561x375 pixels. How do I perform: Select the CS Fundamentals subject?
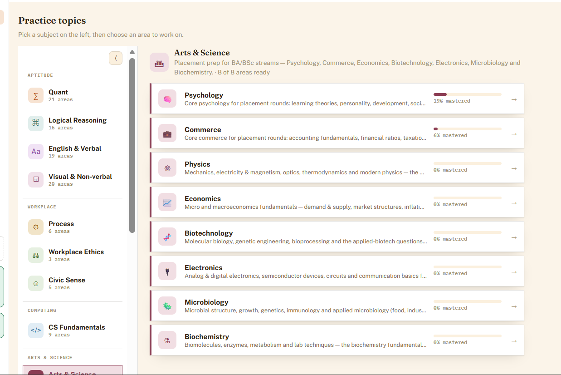[x=73, y=331]
